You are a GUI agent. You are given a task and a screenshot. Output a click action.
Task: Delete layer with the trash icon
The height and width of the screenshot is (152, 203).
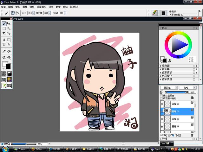[192, 135]
